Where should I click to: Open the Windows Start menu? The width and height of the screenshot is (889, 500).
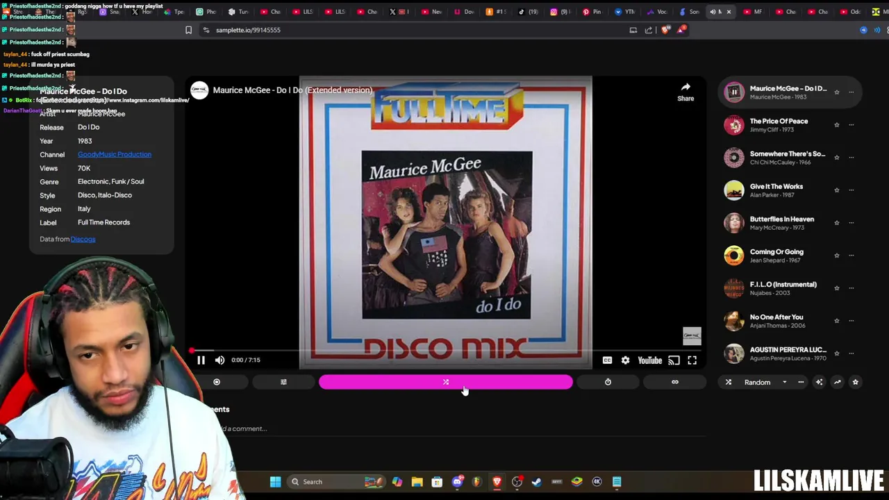275,482
